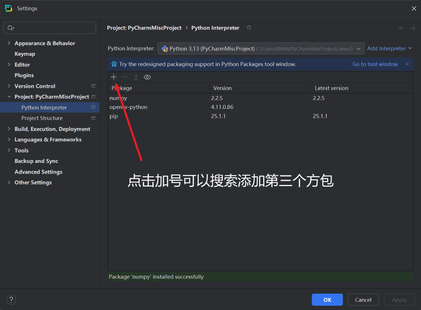Viewport: 421px width, 310px height.
Task: Collapse the Project: PyCharmMiscProject section
Action: pyautogui.click(x=9, y=97)
